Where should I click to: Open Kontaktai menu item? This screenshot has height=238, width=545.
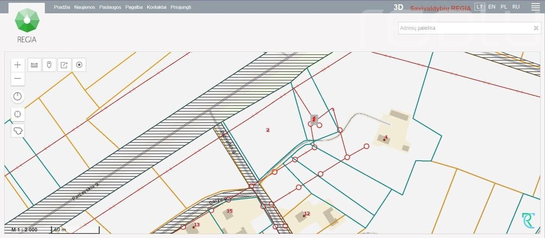tap(157, 7)
